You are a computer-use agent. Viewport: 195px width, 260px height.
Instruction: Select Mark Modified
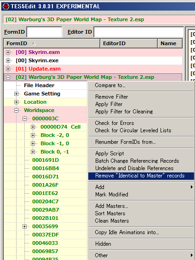[x=141, y=195]
